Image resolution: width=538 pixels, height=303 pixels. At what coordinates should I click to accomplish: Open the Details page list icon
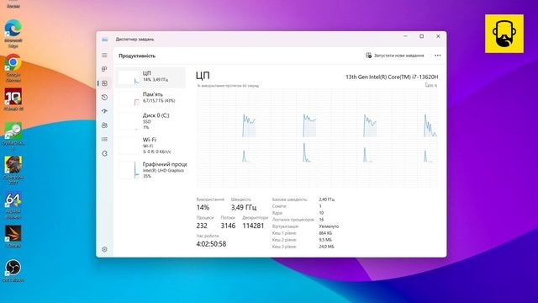(x=104, y=140)
